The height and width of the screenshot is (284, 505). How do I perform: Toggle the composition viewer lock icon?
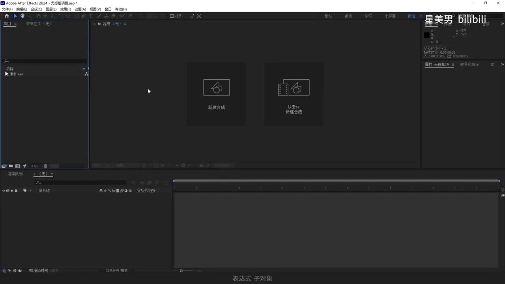[99, 24]
